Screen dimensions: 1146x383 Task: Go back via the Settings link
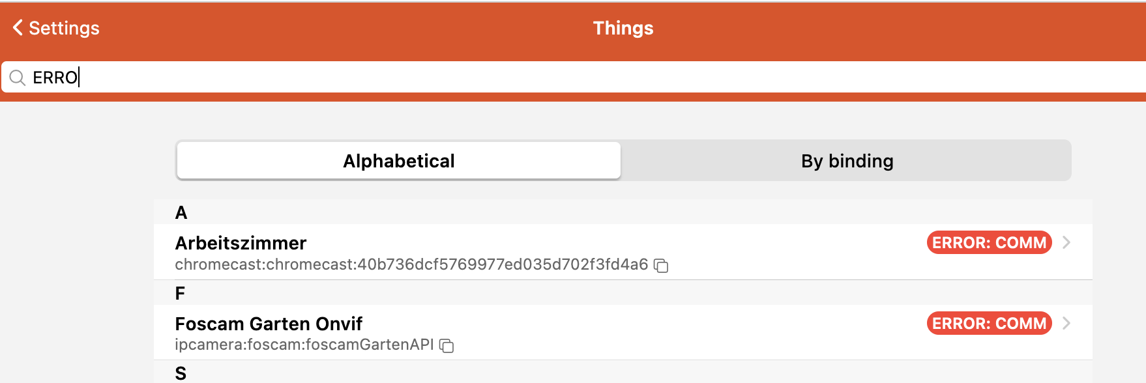(64, 28)
